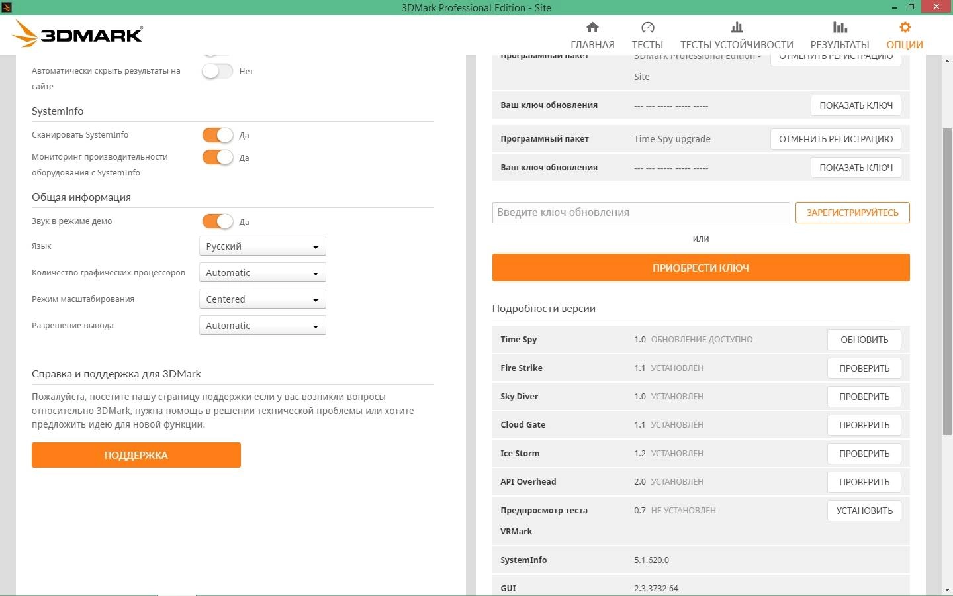This screenshot has height=596, width=953.
Task: Click ПРОВЕРИТЬ for Sky Diver
Action: pyautogui.click(x=864, y=397)
